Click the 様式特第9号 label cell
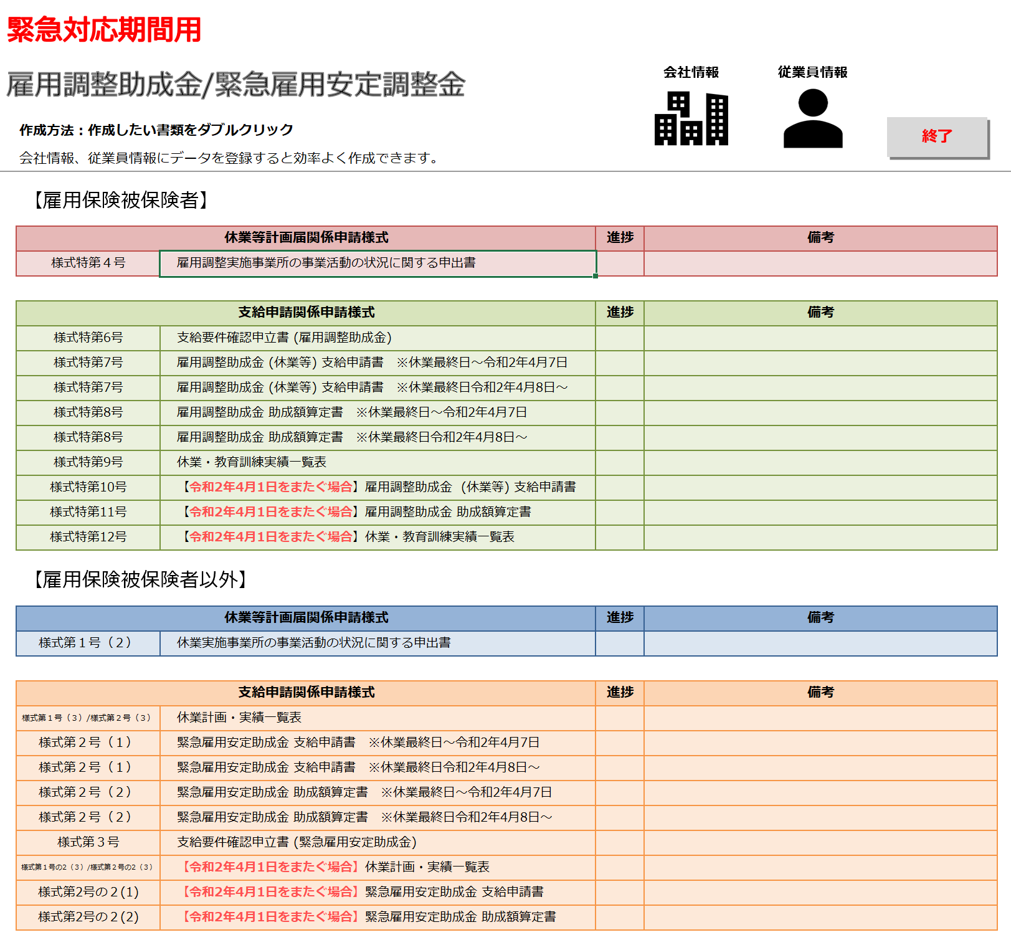The image size is (1011, 945). coord(88,463)
